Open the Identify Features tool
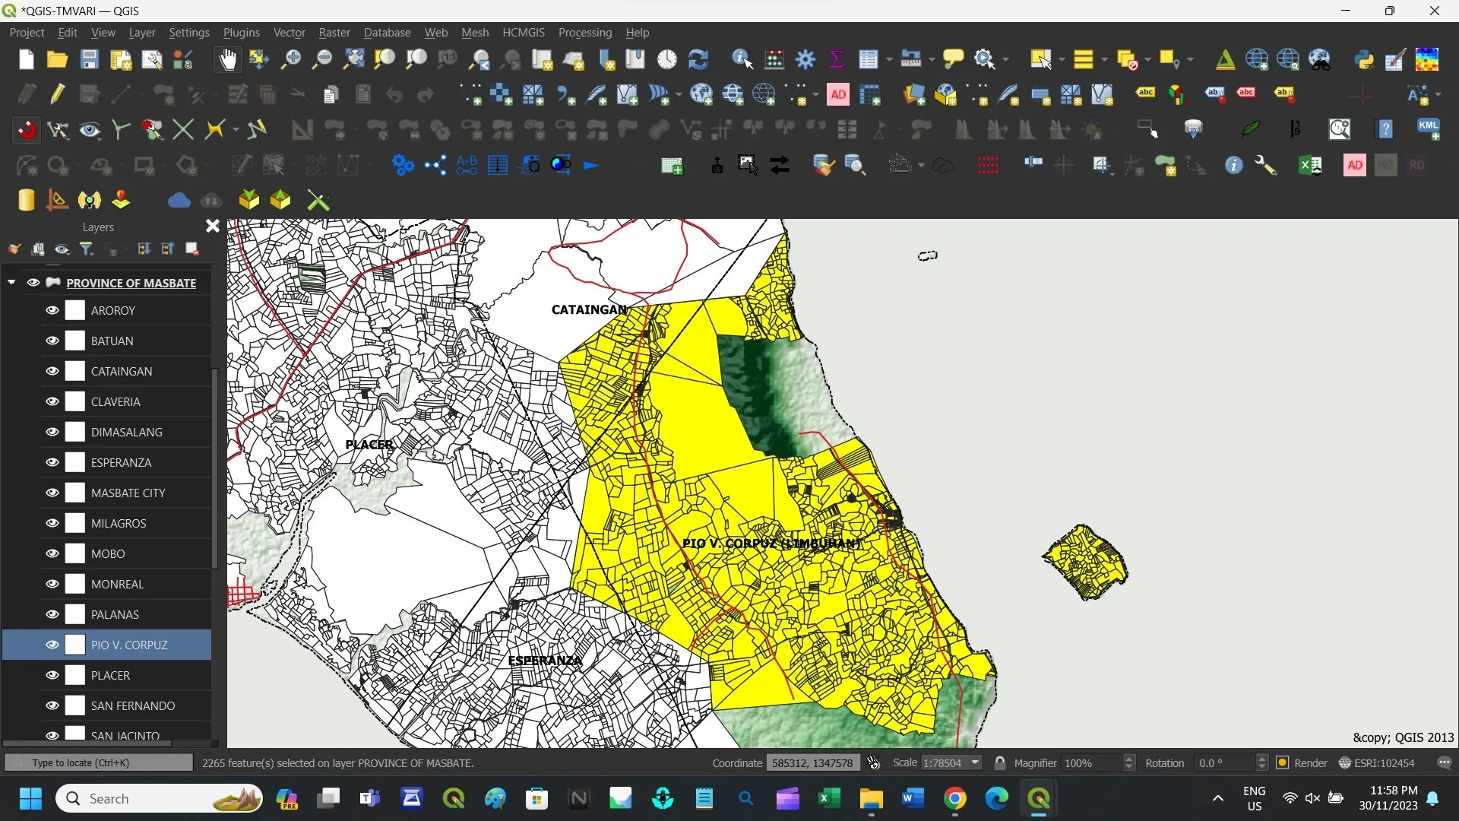The image size is (1459, 821). click(x=742, y=59)
